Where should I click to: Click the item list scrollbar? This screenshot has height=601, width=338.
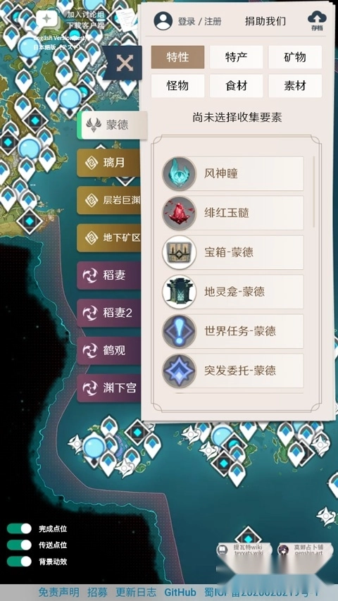tap(314, 192)
